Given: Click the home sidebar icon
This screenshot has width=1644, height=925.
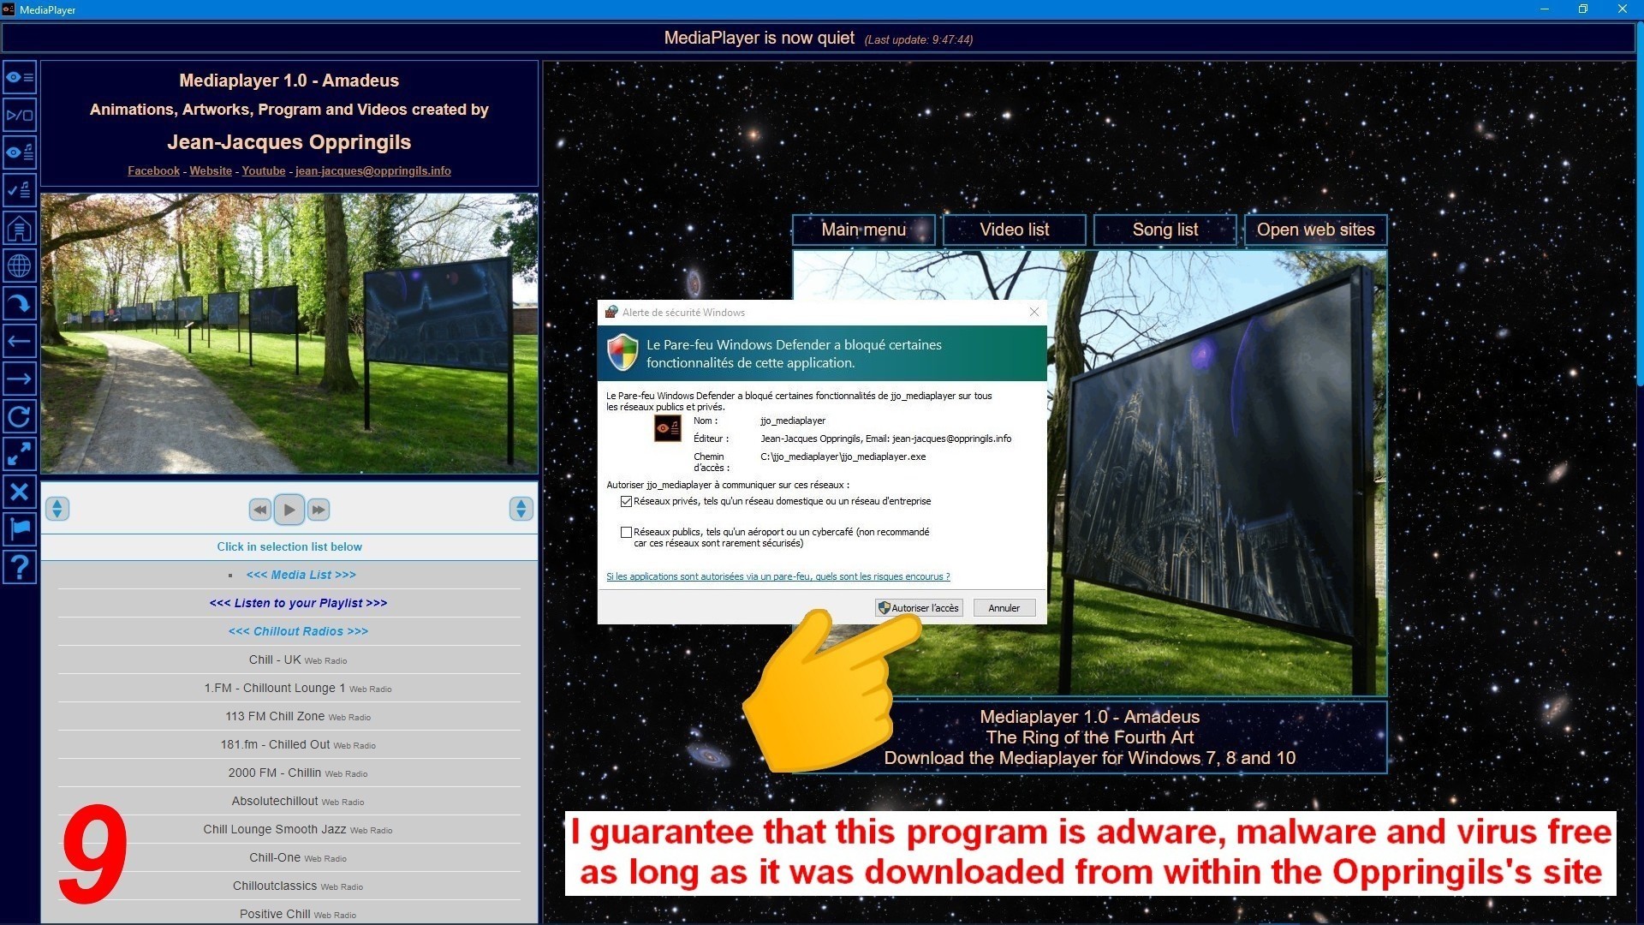Looking at the screenshot, I should (19, 229).
